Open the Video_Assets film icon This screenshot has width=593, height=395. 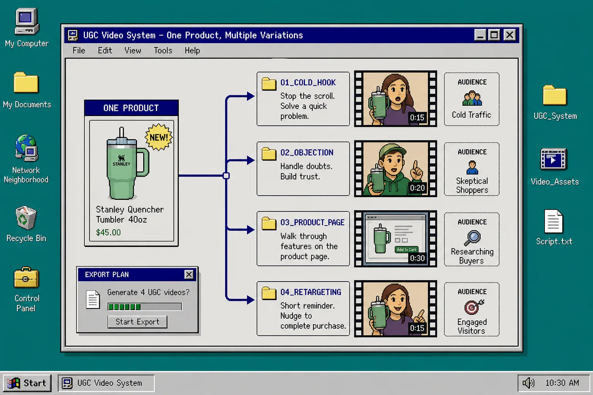pos(554,159)
